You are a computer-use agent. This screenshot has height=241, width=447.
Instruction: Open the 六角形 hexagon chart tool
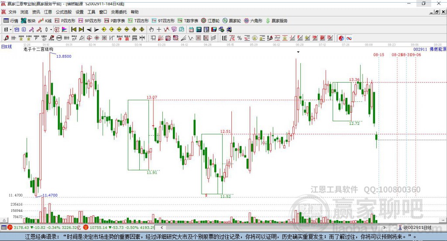coord(253,21)
